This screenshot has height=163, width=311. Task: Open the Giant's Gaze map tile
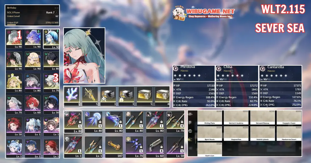210,150
